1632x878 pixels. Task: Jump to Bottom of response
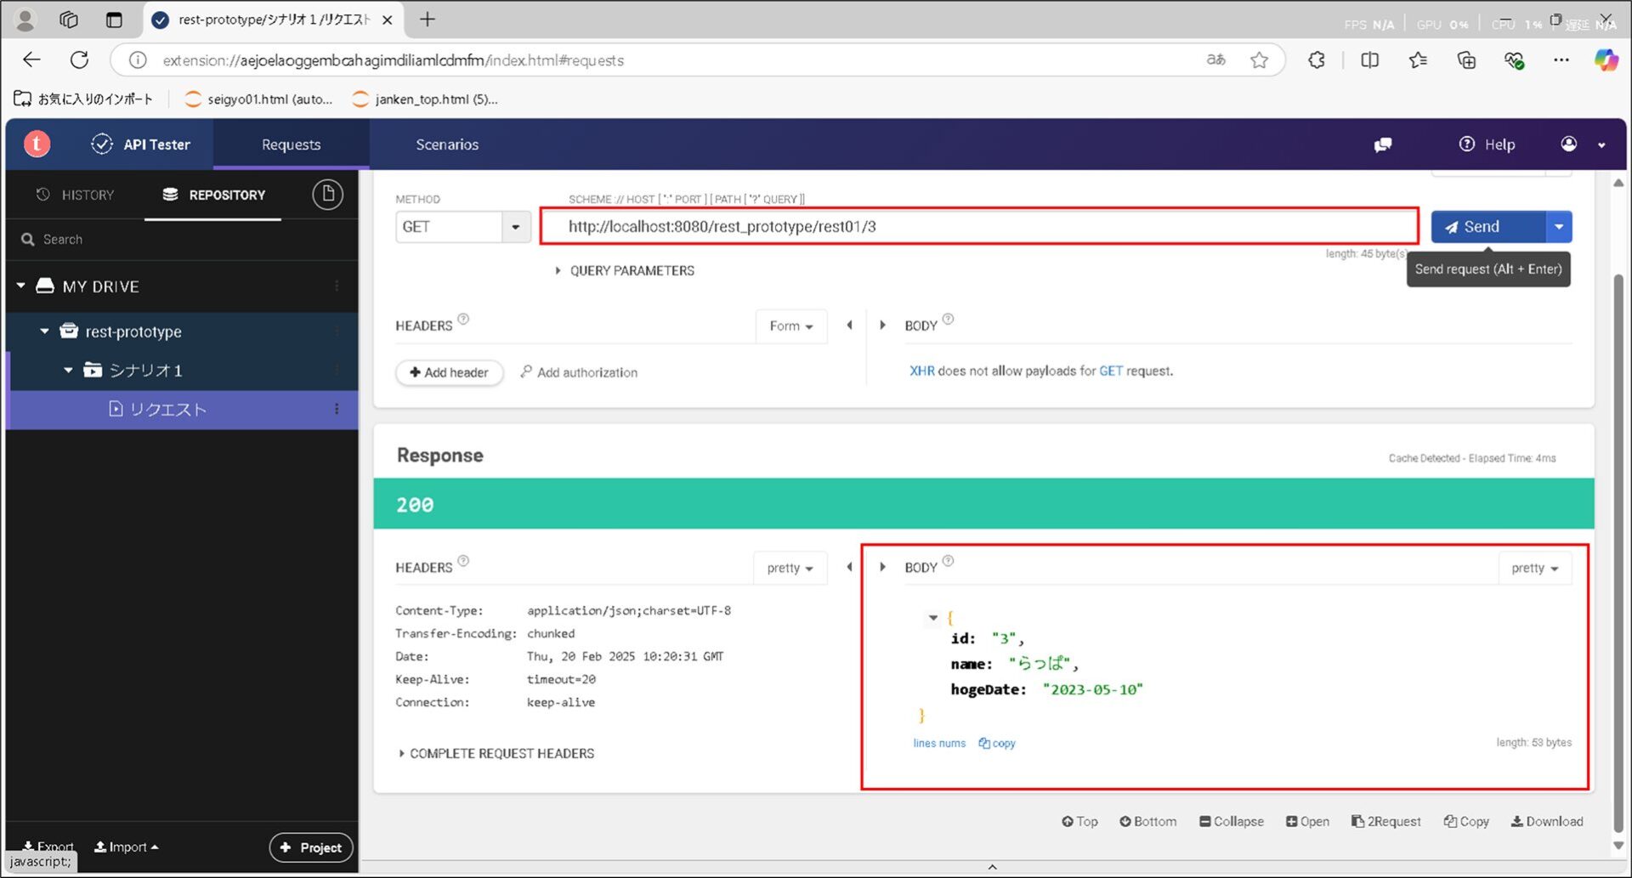pos(1148,821)
